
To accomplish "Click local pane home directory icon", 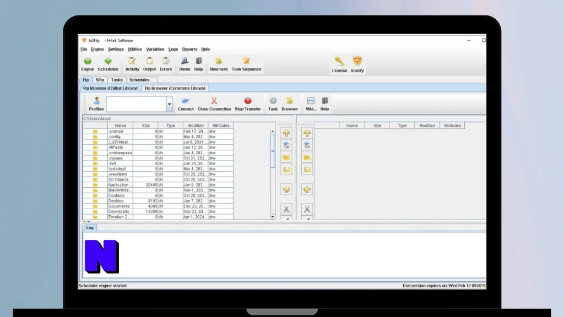I will click(286, 145).
